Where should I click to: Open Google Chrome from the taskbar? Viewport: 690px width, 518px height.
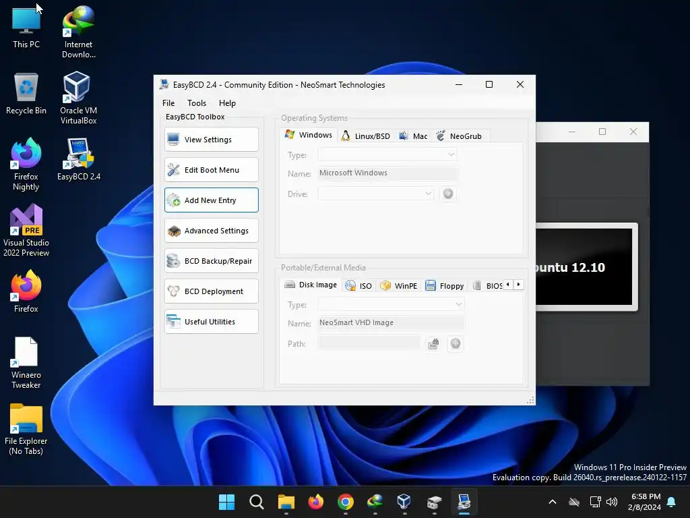tap(346, 502)
